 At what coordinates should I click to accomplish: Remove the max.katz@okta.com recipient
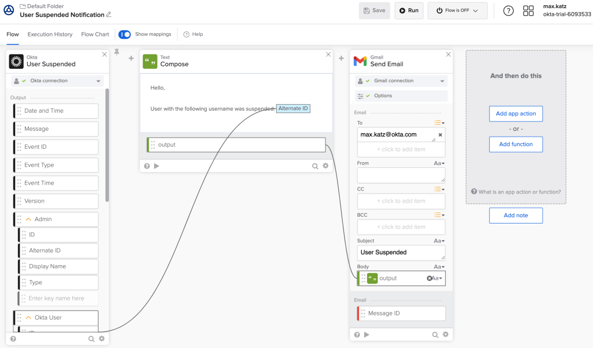coord(441,134)
